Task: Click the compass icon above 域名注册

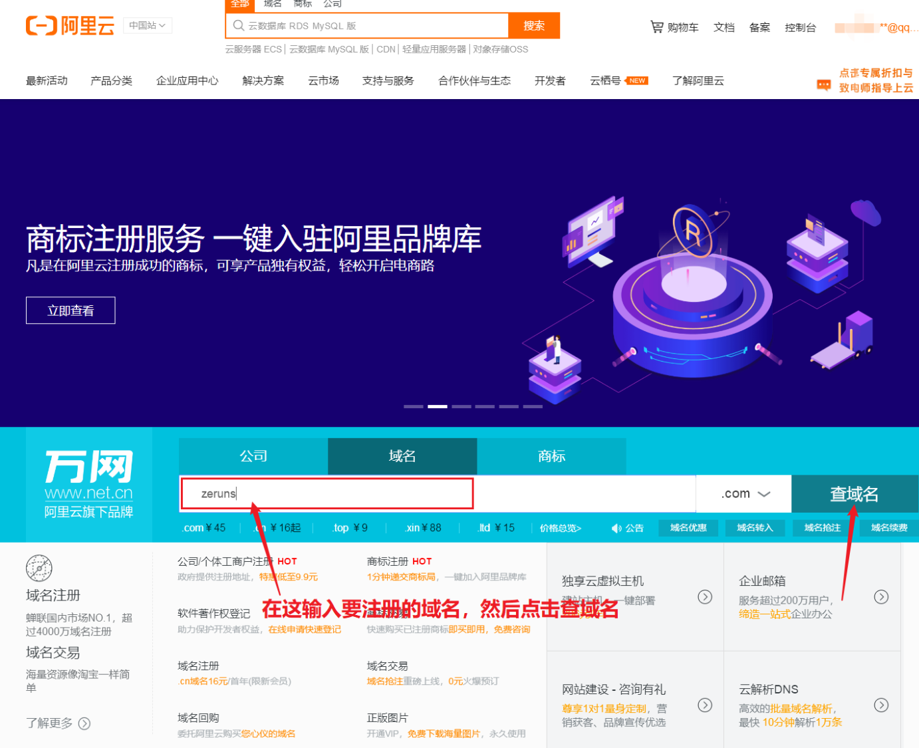Action: [x=39, y=569]
